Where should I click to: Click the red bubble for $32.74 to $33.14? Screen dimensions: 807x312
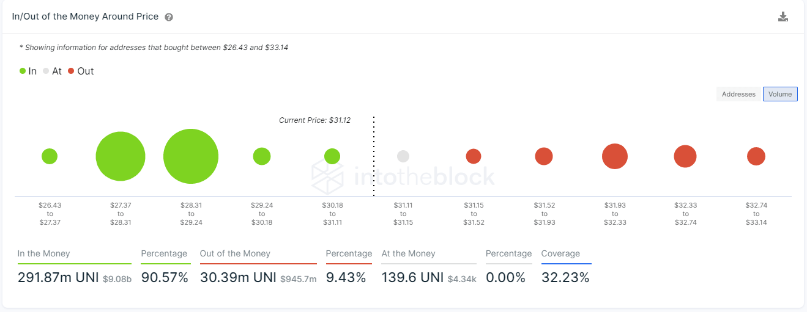pos(756,156)
